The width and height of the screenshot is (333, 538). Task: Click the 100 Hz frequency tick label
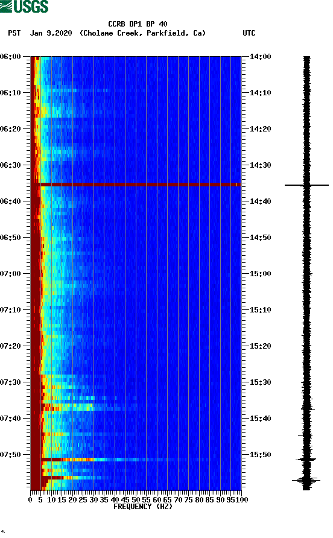click(242, 500)
